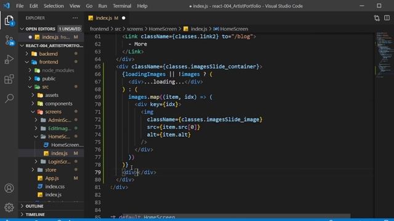Click line number 79 in gutter

pyautogui.click(x=97, y=172)
